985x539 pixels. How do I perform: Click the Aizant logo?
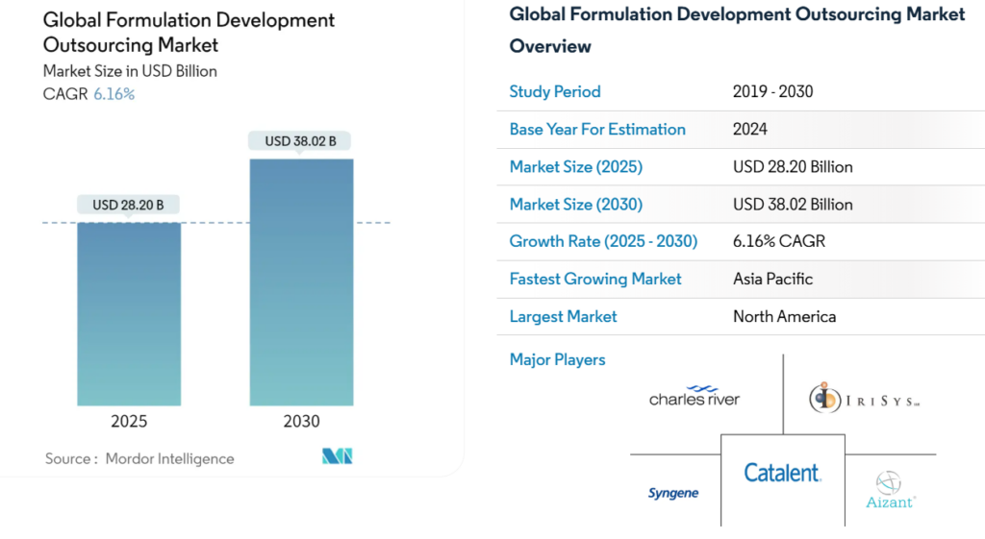[x=890, y=490]
